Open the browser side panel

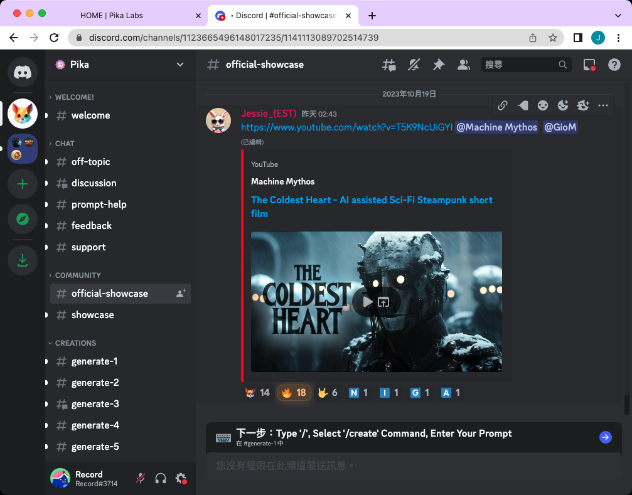(x=577, y=38)
